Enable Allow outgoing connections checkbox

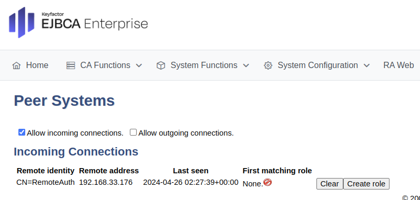click(x=133, y=132)
